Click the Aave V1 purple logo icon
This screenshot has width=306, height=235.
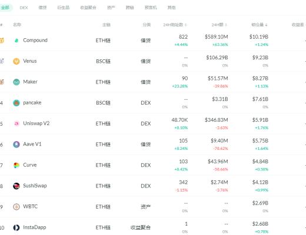click(x=16, y=145)
